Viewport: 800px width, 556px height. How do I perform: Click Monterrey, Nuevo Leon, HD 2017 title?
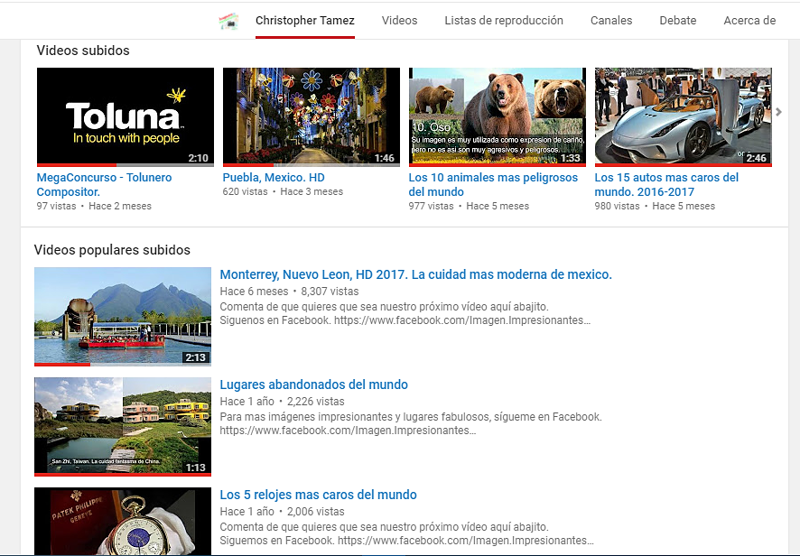point(416,274)
